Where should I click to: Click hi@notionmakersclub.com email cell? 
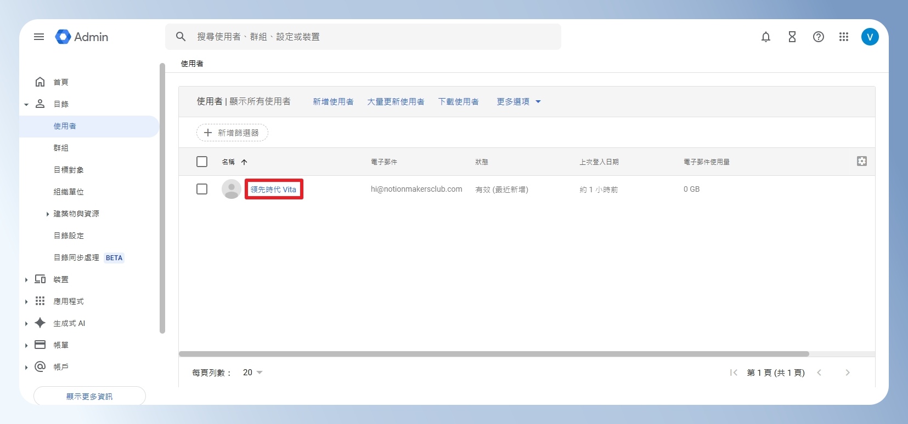(416, 189)
